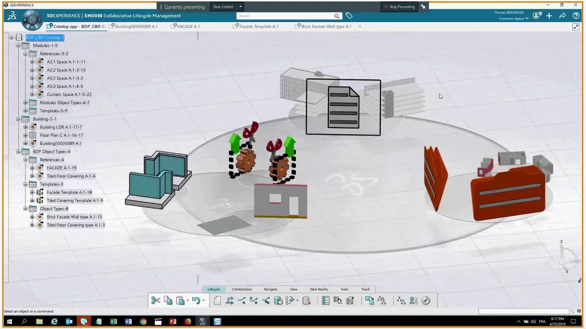
Task: Click the Undo arrow icon
Action: pyautogui.click(x=196, y=301)
